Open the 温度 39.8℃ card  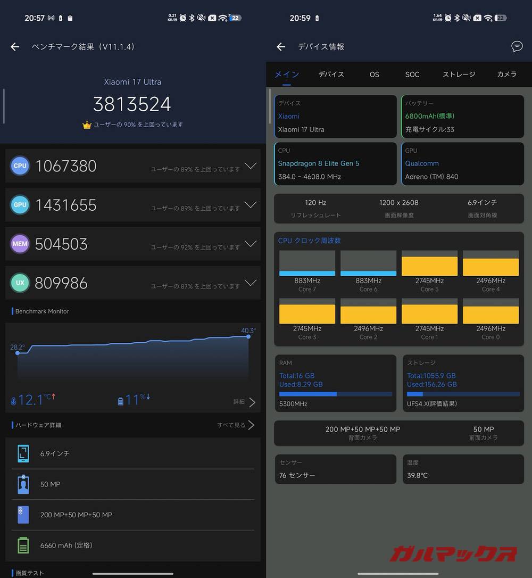click(463, 469)
